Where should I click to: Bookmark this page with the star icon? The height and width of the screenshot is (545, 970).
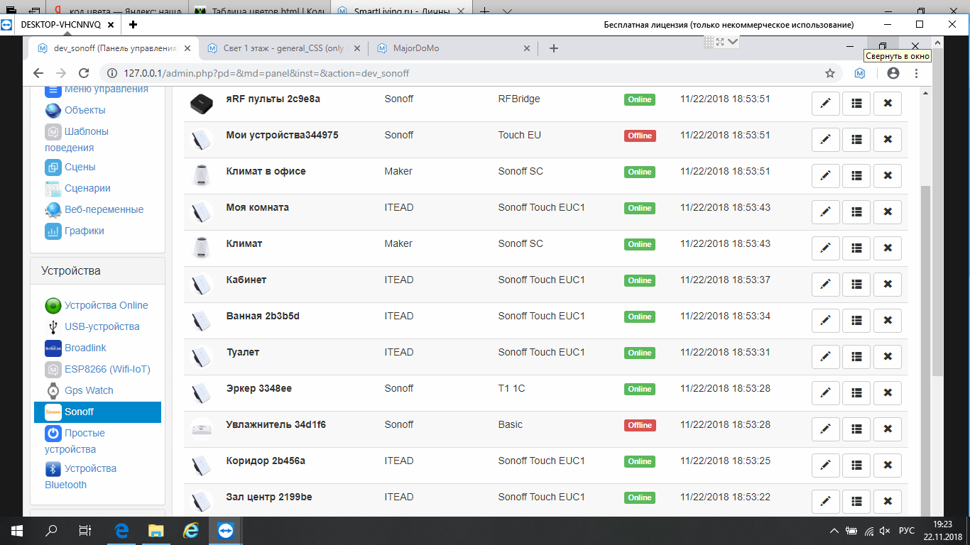(x=830, y=73)
